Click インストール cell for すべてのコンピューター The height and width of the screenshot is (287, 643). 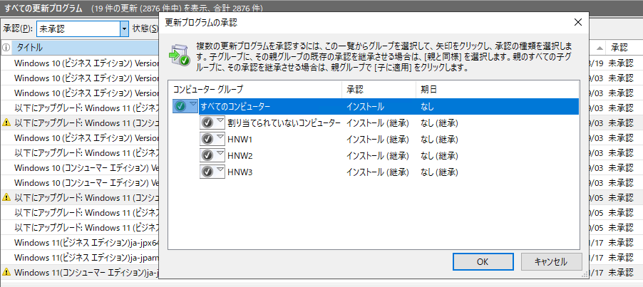pyautogui.click(x=366, y=108)
